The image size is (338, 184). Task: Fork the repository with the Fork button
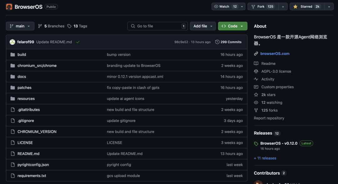263,7
